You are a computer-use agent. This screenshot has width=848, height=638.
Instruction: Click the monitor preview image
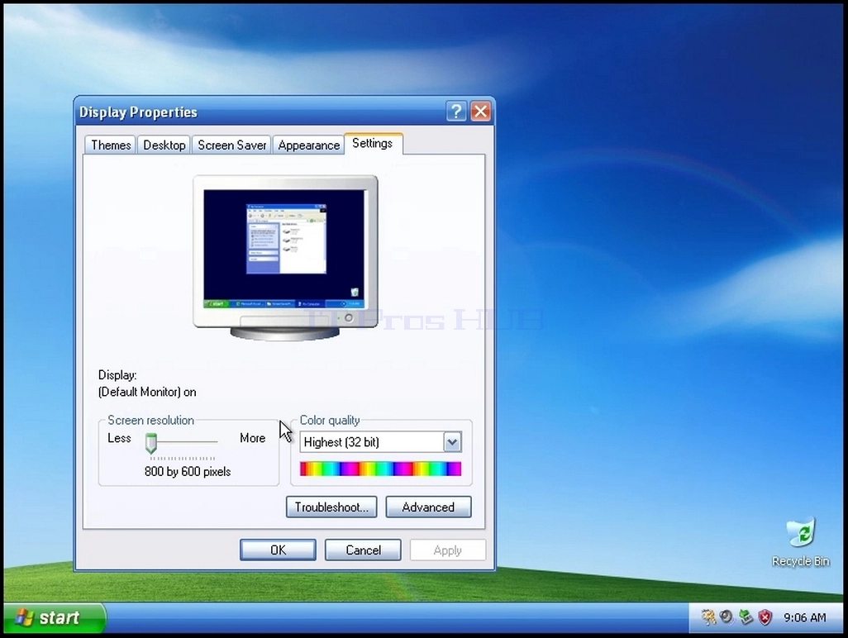[285, 258]
